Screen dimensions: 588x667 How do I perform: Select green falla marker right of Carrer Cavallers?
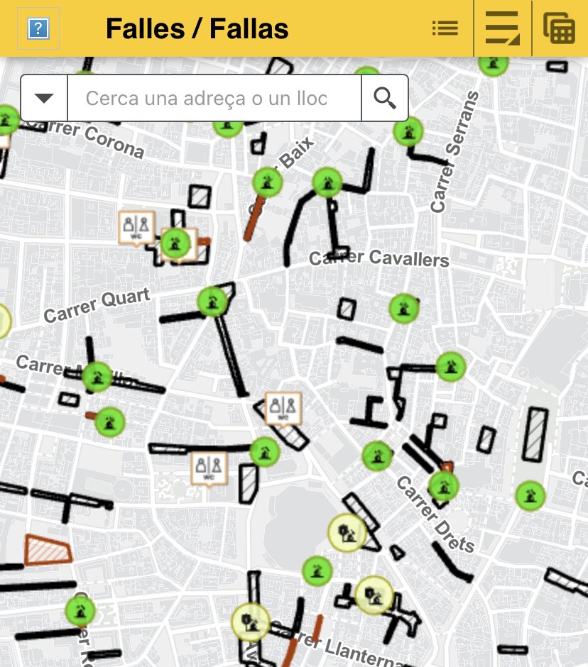[404, 309]
